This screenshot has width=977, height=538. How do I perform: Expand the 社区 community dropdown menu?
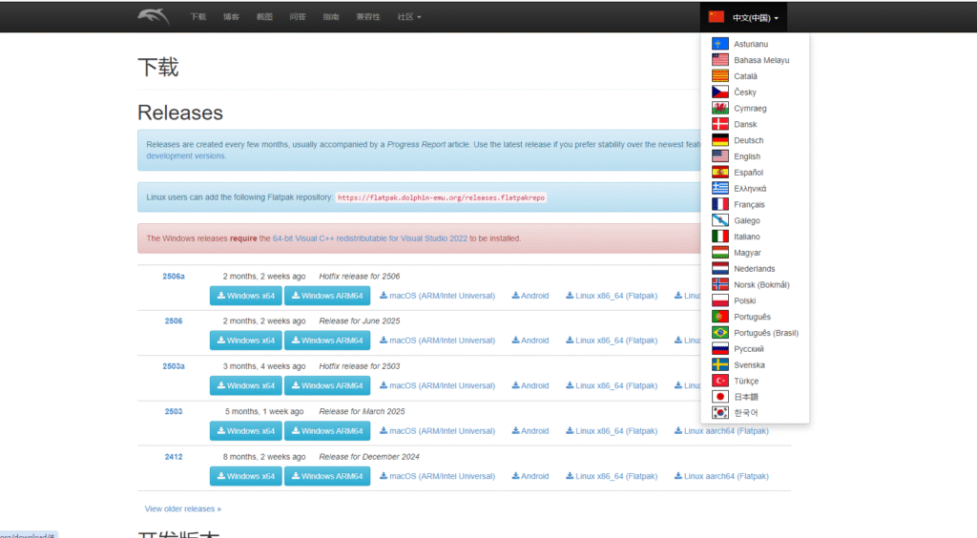point(408,17)
